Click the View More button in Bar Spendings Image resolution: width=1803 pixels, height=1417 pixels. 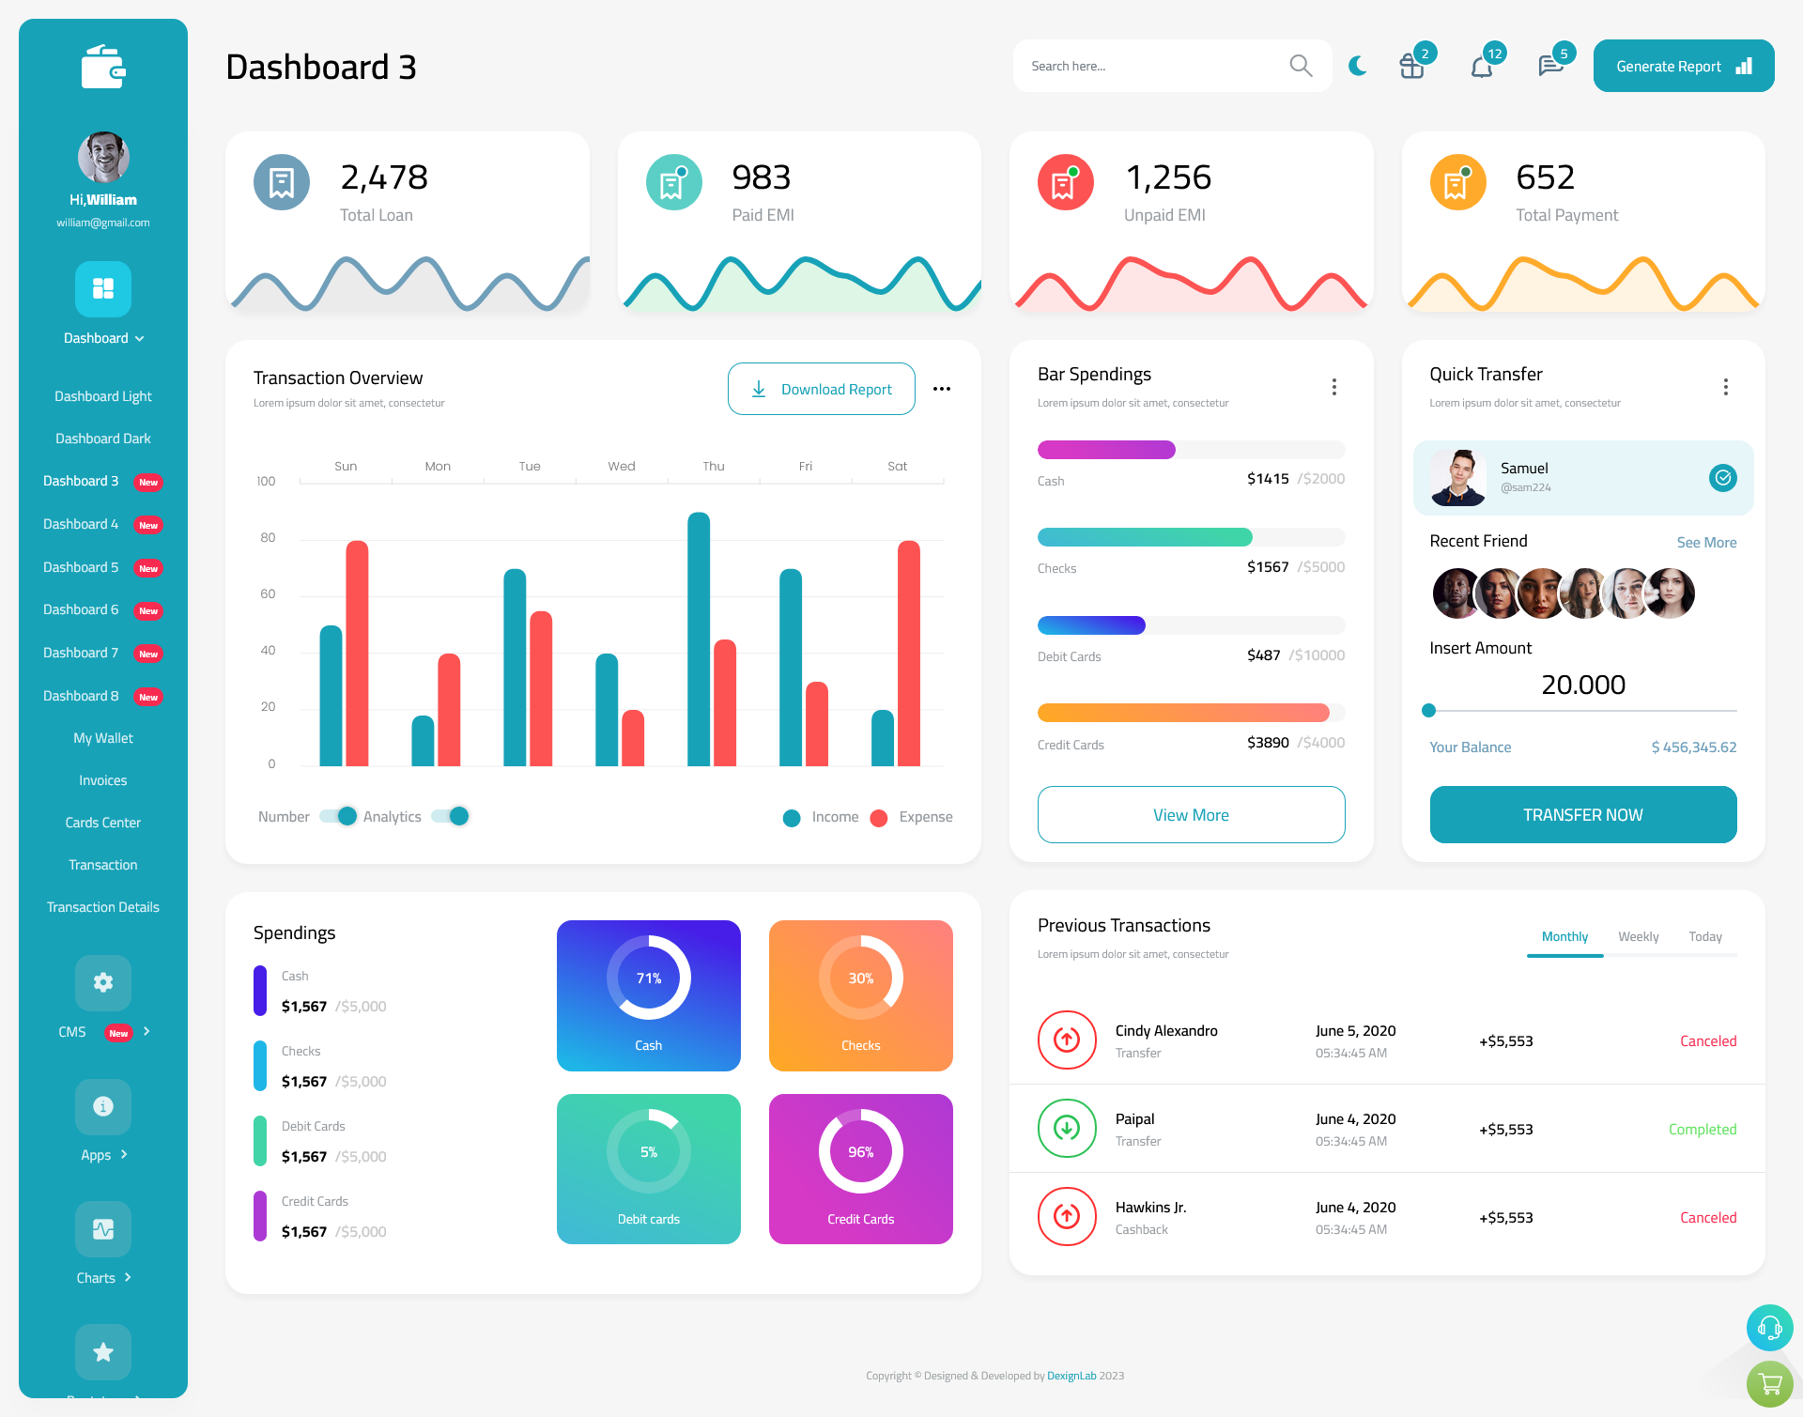(1190, 814)
